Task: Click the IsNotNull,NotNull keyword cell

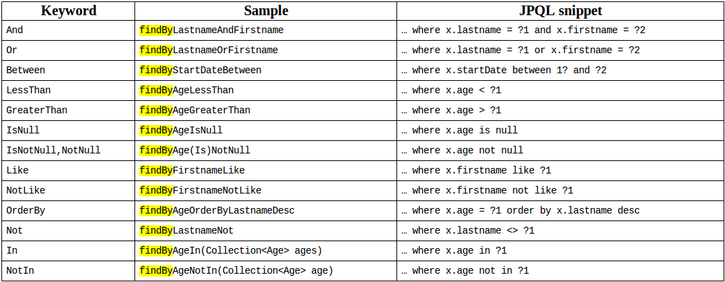Action: 69,151
